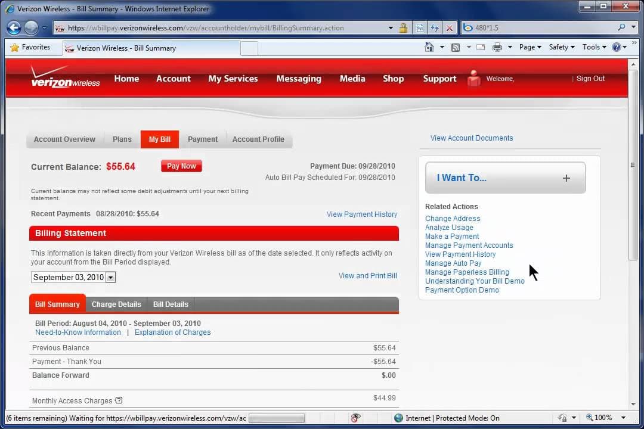
Task: Open Home in the Verizon navigation
Action: pyautogui.click(x=126, y=79)
